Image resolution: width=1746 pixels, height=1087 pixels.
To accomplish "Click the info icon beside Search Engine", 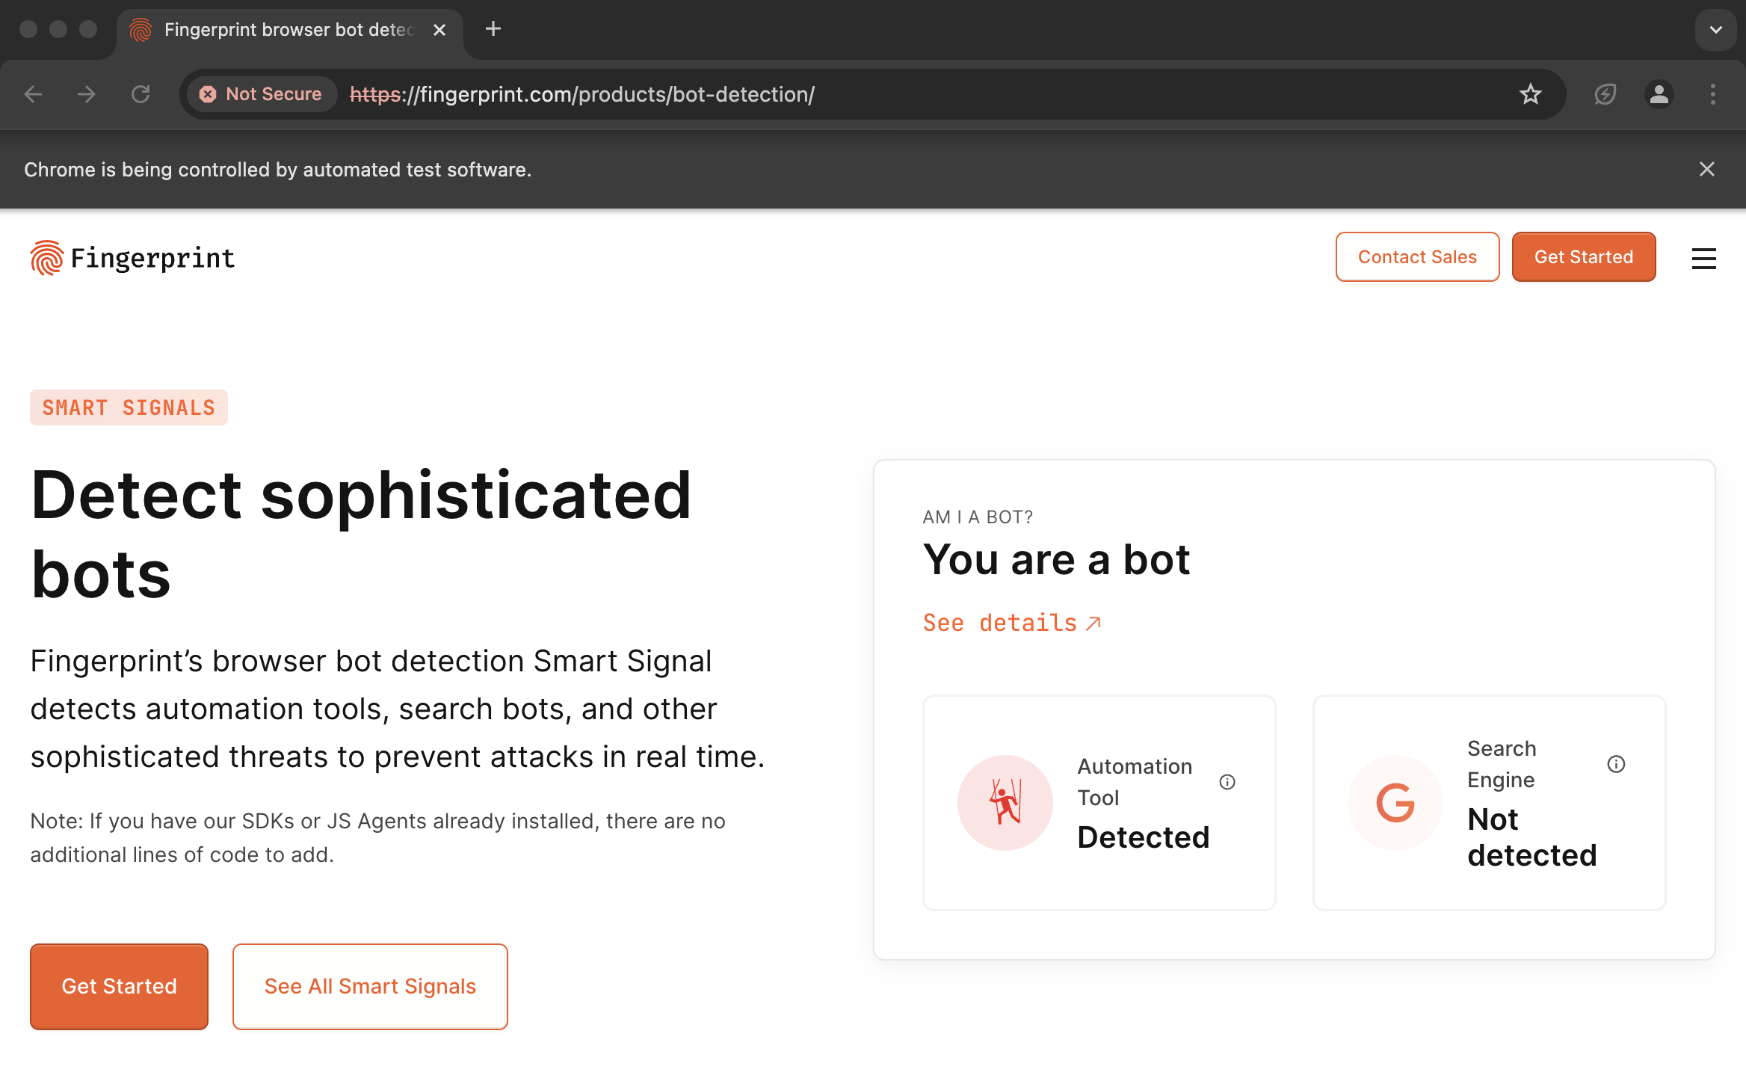I will click(x=1616, y=763).
